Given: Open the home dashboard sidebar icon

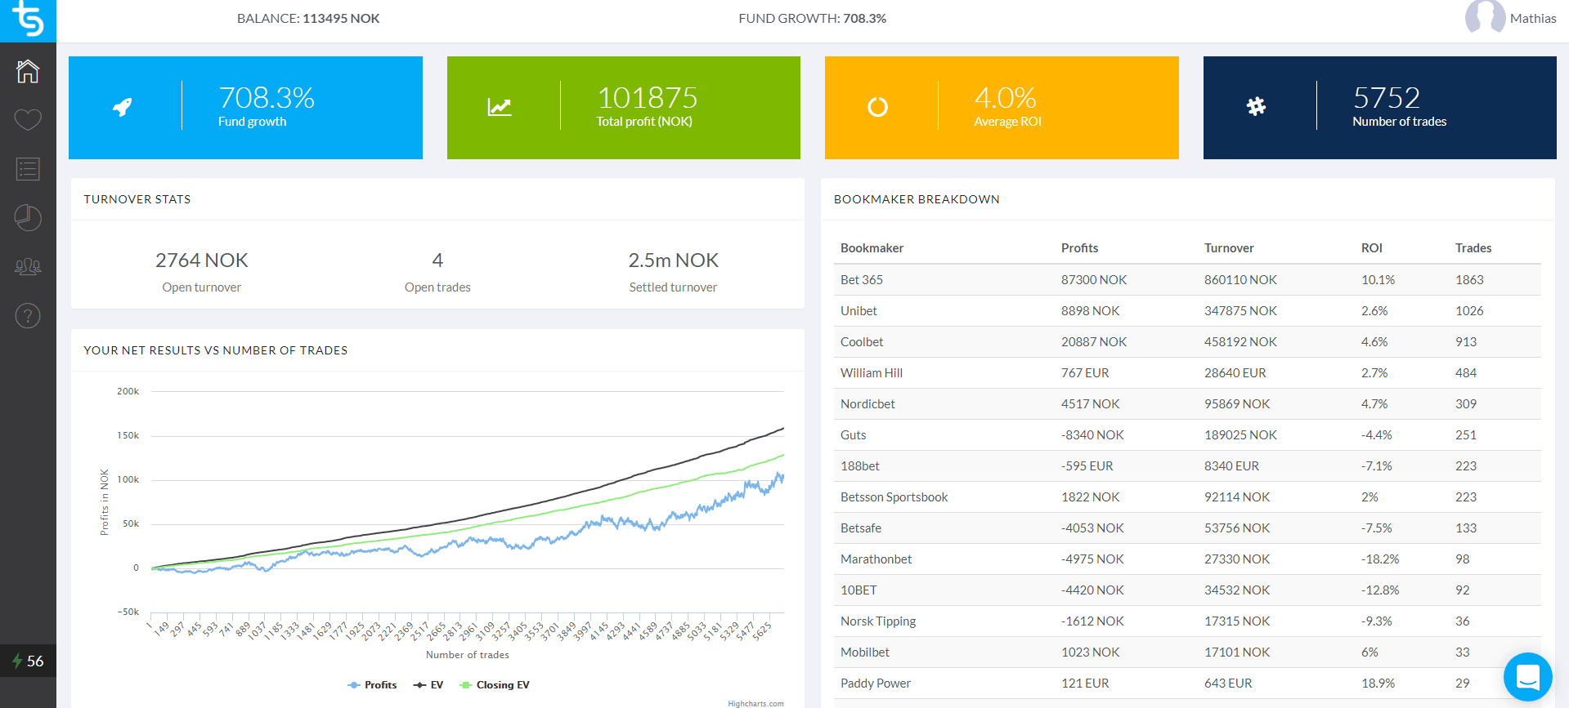Looking at the screenshot, I should click(x=28, y=71).
